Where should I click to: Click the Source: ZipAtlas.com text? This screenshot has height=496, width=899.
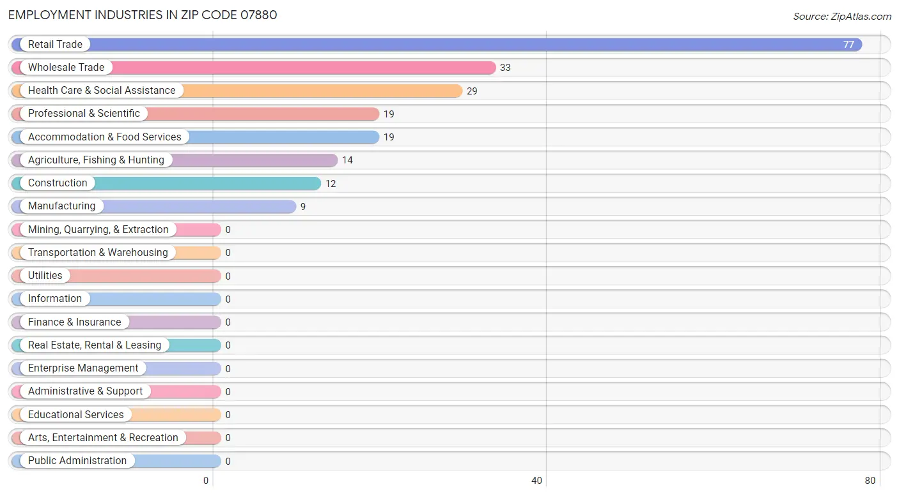[x=842, y=17]
